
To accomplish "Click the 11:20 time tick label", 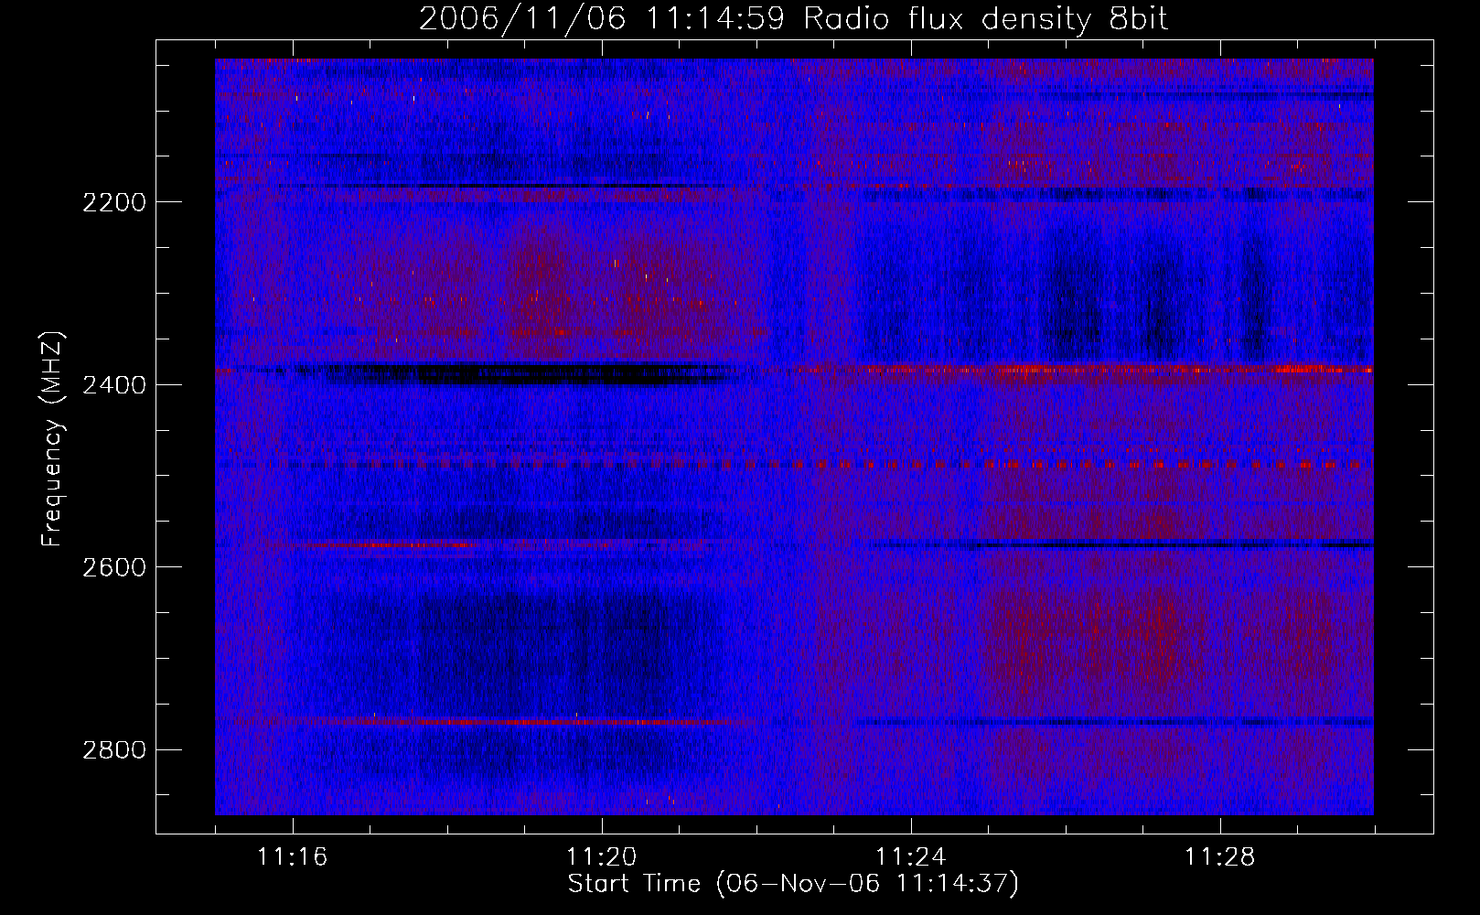I will pos(602,857).
